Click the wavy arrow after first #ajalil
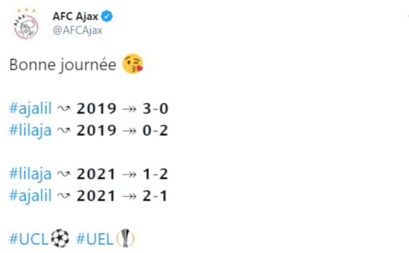 tap(63, 109)
